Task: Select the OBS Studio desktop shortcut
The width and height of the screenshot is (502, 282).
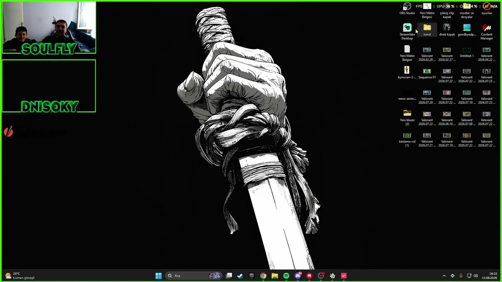Action: point(407,9)
